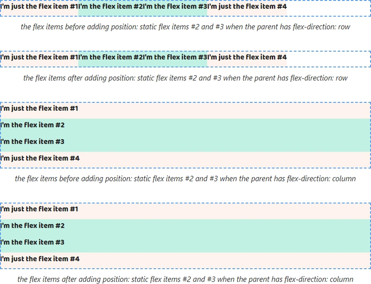This screenshot has width=371, height=284.
Task: Select flex item #3 in first column demo
Action: pos(185,144)
